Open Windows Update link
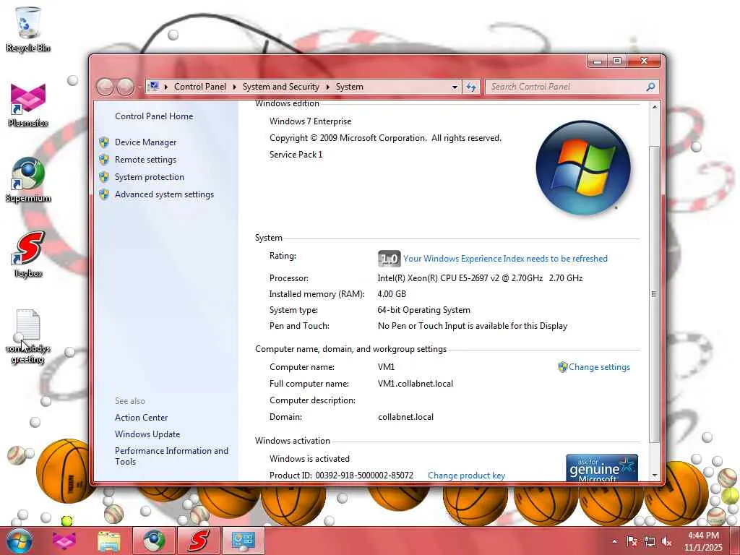This screenshot has height=555, width=740. (147, 434)
